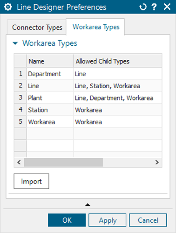Close the Line Designer Preferences dialog

coord(167,7)
